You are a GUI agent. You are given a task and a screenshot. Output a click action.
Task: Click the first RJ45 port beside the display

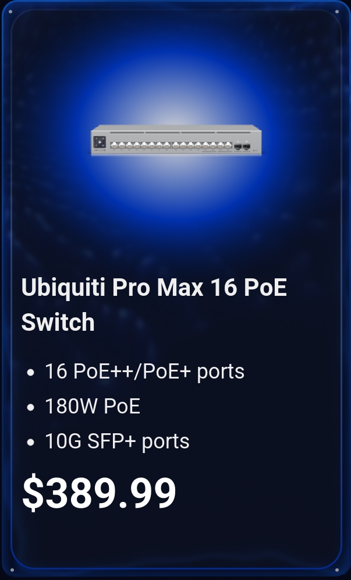tap(114, 145)
